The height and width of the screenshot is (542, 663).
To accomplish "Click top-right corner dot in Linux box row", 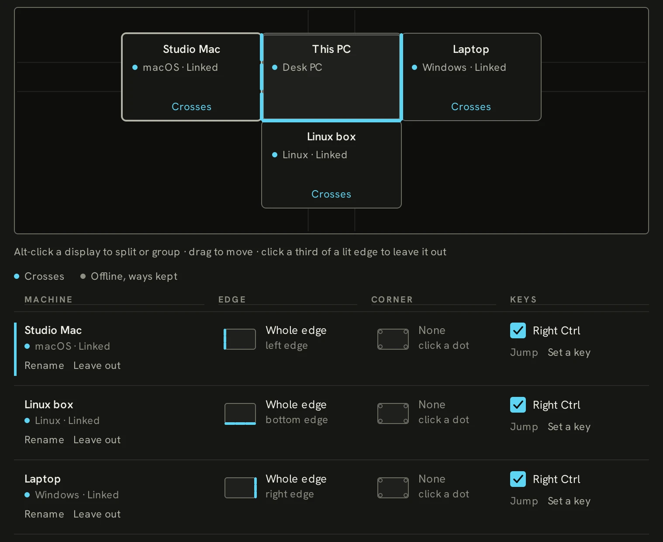I will pos(406,406).
